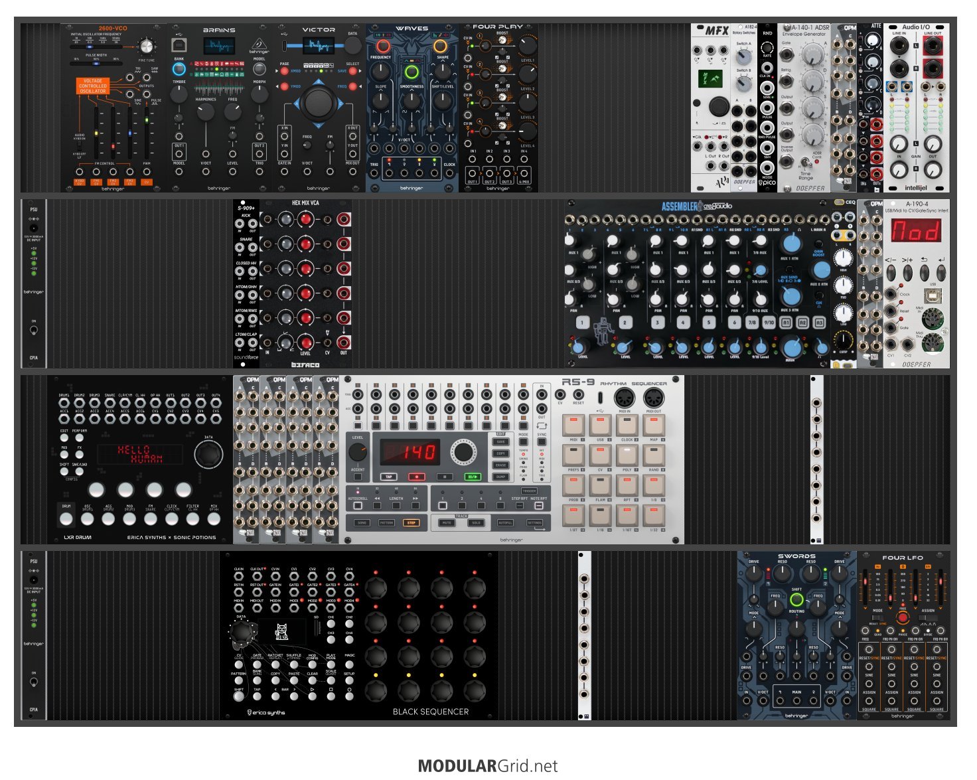Click the RS-9 SETTINGS button

[535, 523]
